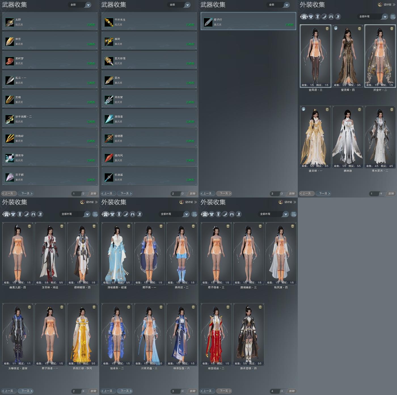Click 跳转 on weapon page 3 panel
This screenshot has height=395, width=397.
point(292,194)
